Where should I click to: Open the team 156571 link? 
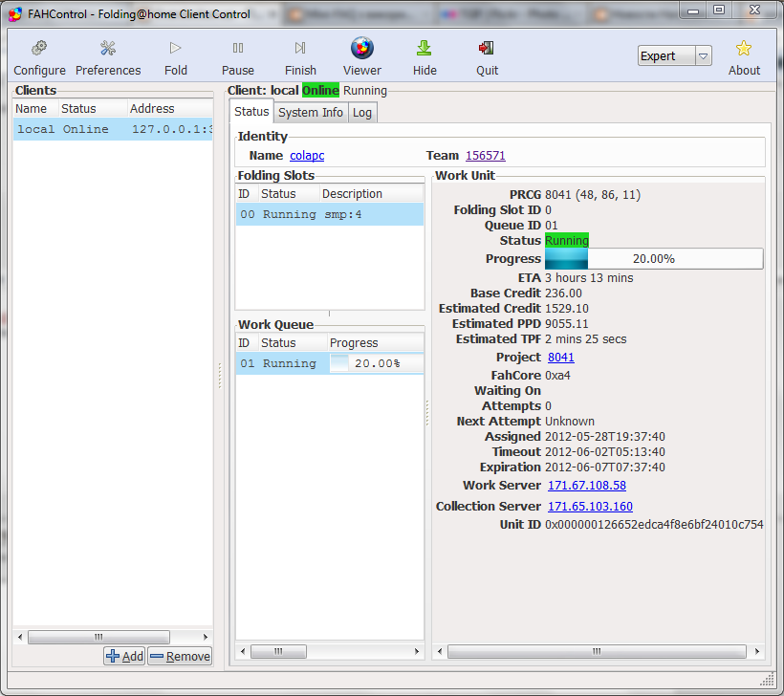pyautogui.click(x=486, y=156)
